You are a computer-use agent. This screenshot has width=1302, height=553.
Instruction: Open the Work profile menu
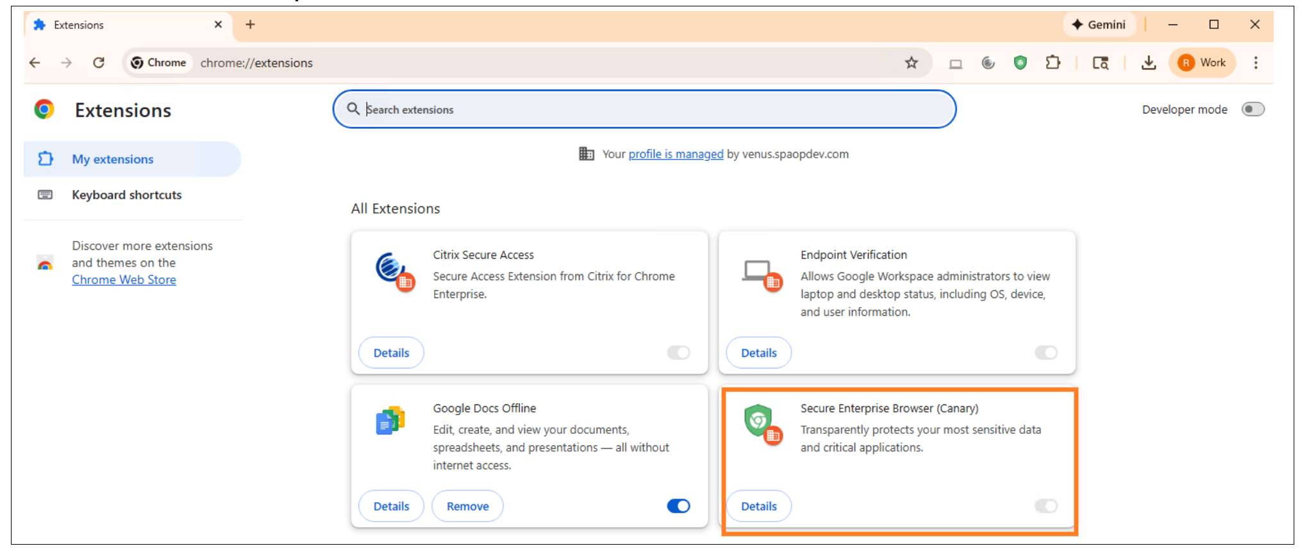point(1202,63)
